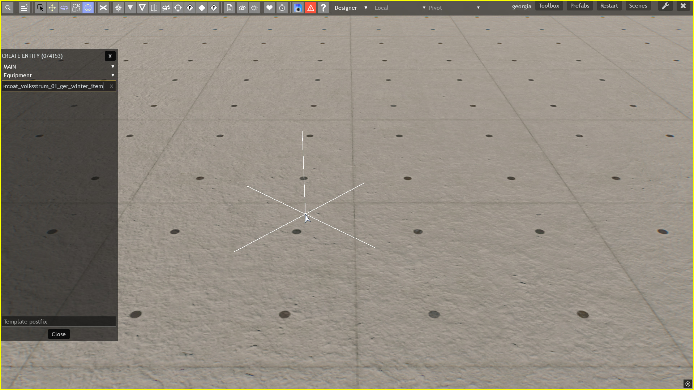This screenshot has height=390, width=694.
Task: Click the stopwatch timer icon
Action: tap(282, 8)
